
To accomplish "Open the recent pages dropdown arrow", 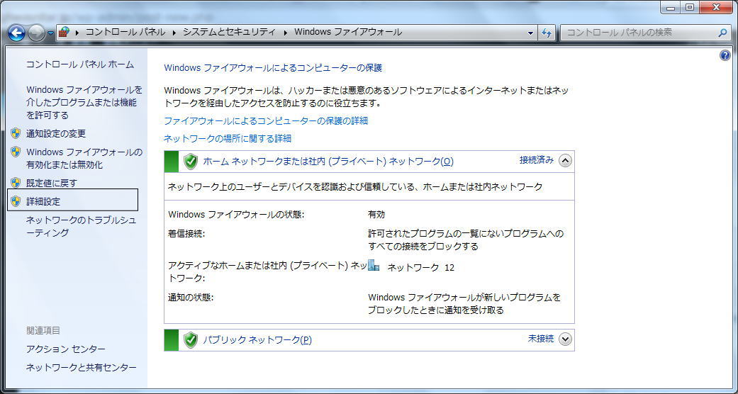I will point(50,33).
